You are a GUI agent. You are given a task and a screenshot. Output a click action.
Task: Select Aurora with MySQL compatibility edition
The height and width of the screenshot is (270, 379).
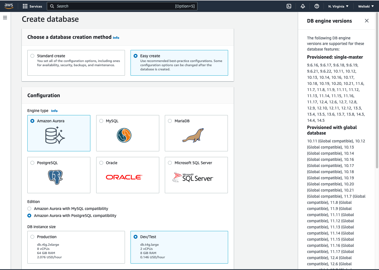point(29,209)
